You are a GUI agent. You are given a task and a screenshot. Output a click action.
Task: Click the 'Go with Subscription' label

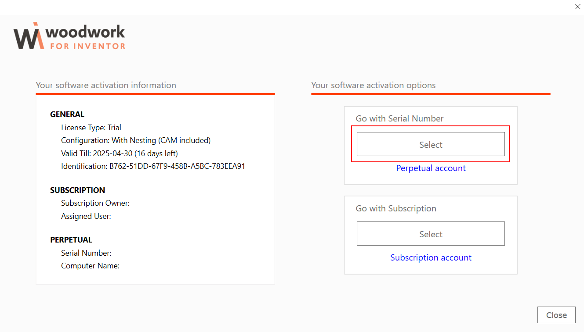396,208
